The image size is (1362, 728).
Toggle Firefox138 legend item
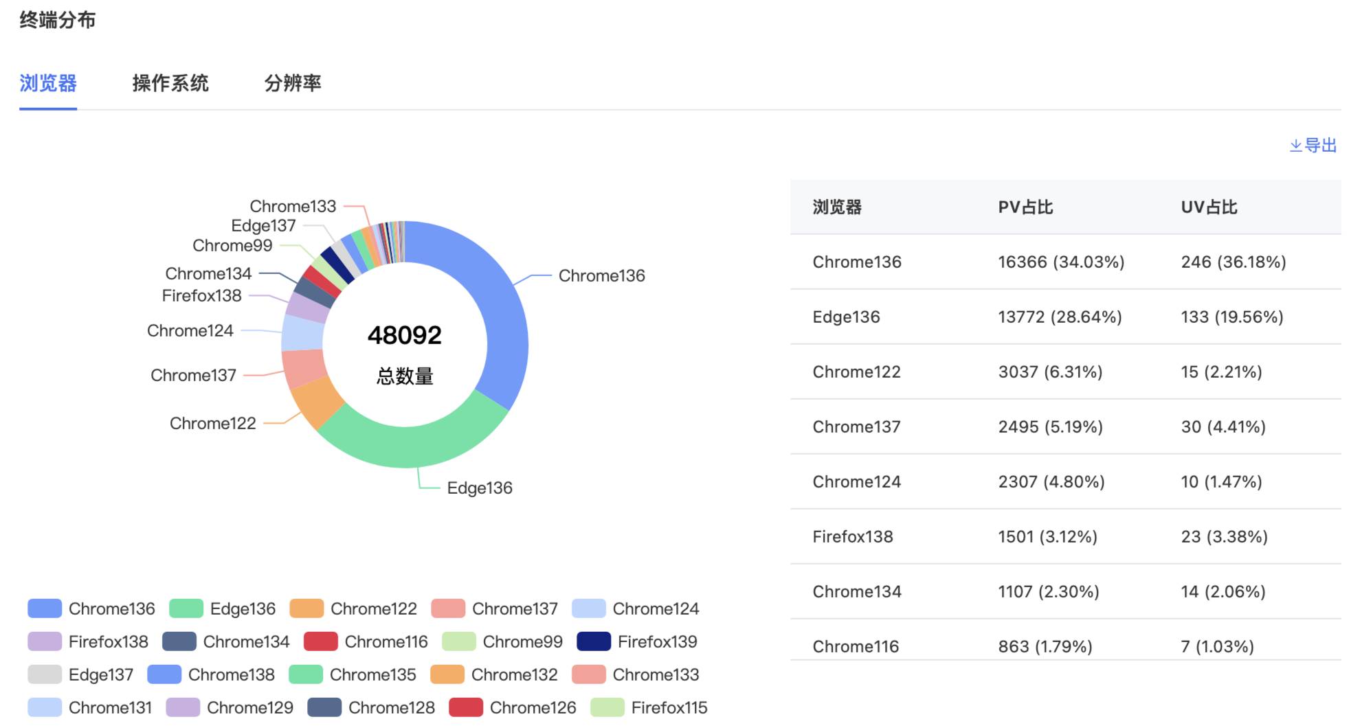click(x=88, y=641)
